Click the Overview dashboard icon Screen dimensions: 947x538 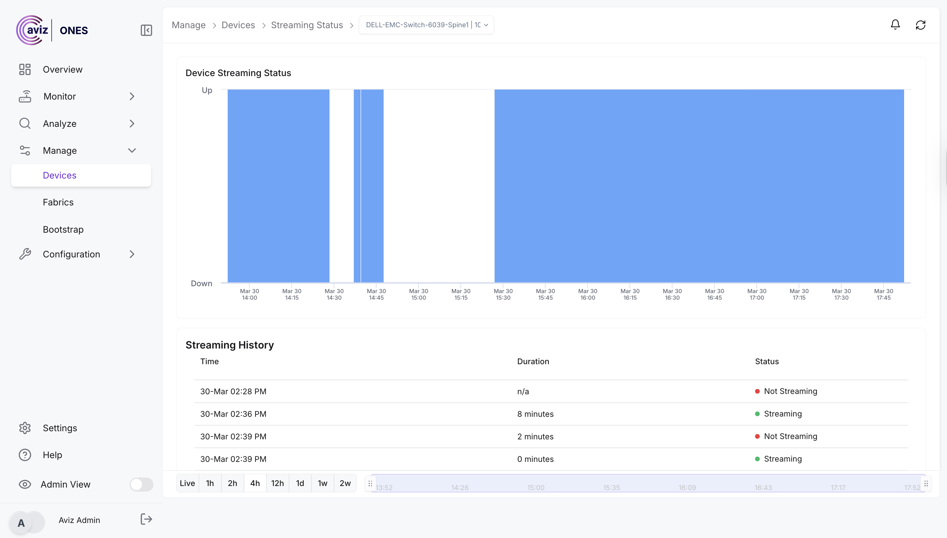[x=25, y=70]
